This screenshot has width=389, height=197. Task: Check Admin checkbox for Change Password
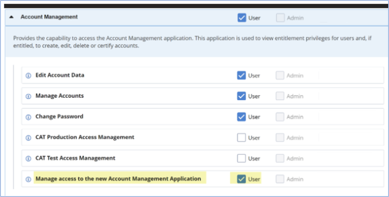280,117
